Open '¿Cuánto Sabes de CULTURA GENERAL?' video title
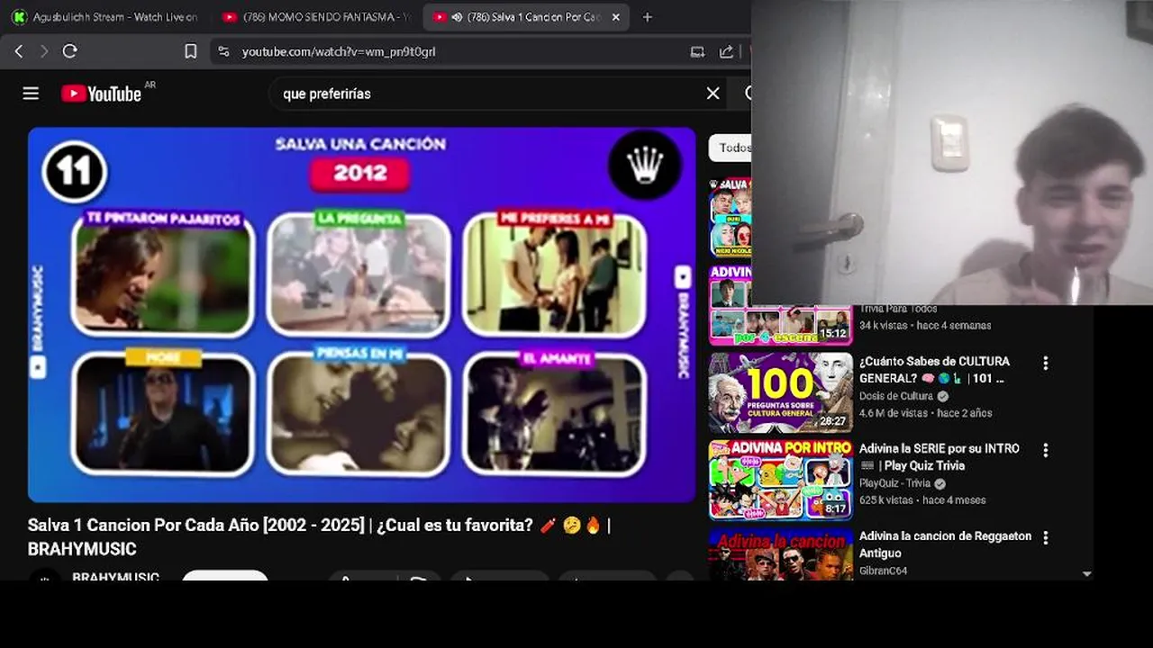This screenshot has width=1153, height=648. [934, 370]
